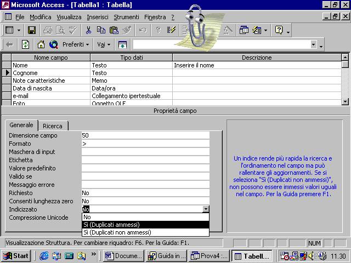Click the Dimensione campo input field
Screen dimensions: 351x263
145,135
